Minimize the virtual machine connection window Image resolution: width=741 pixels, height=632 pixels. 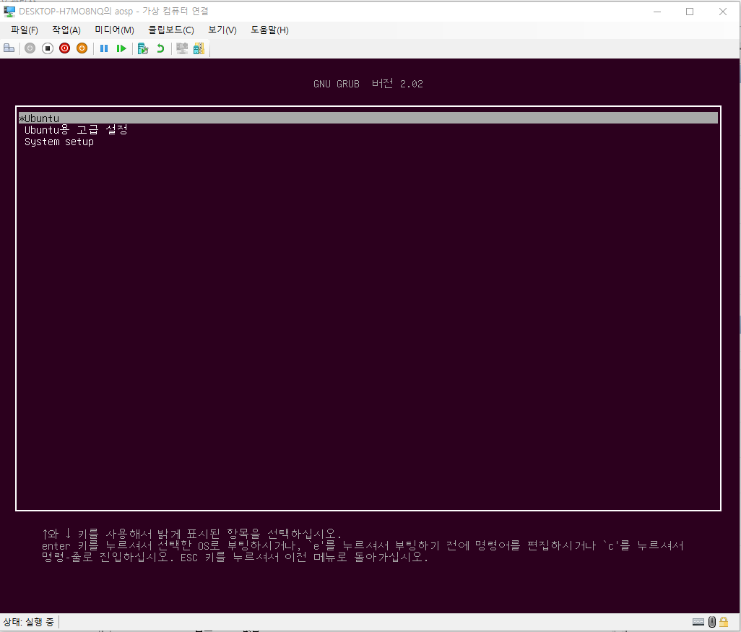657,12
